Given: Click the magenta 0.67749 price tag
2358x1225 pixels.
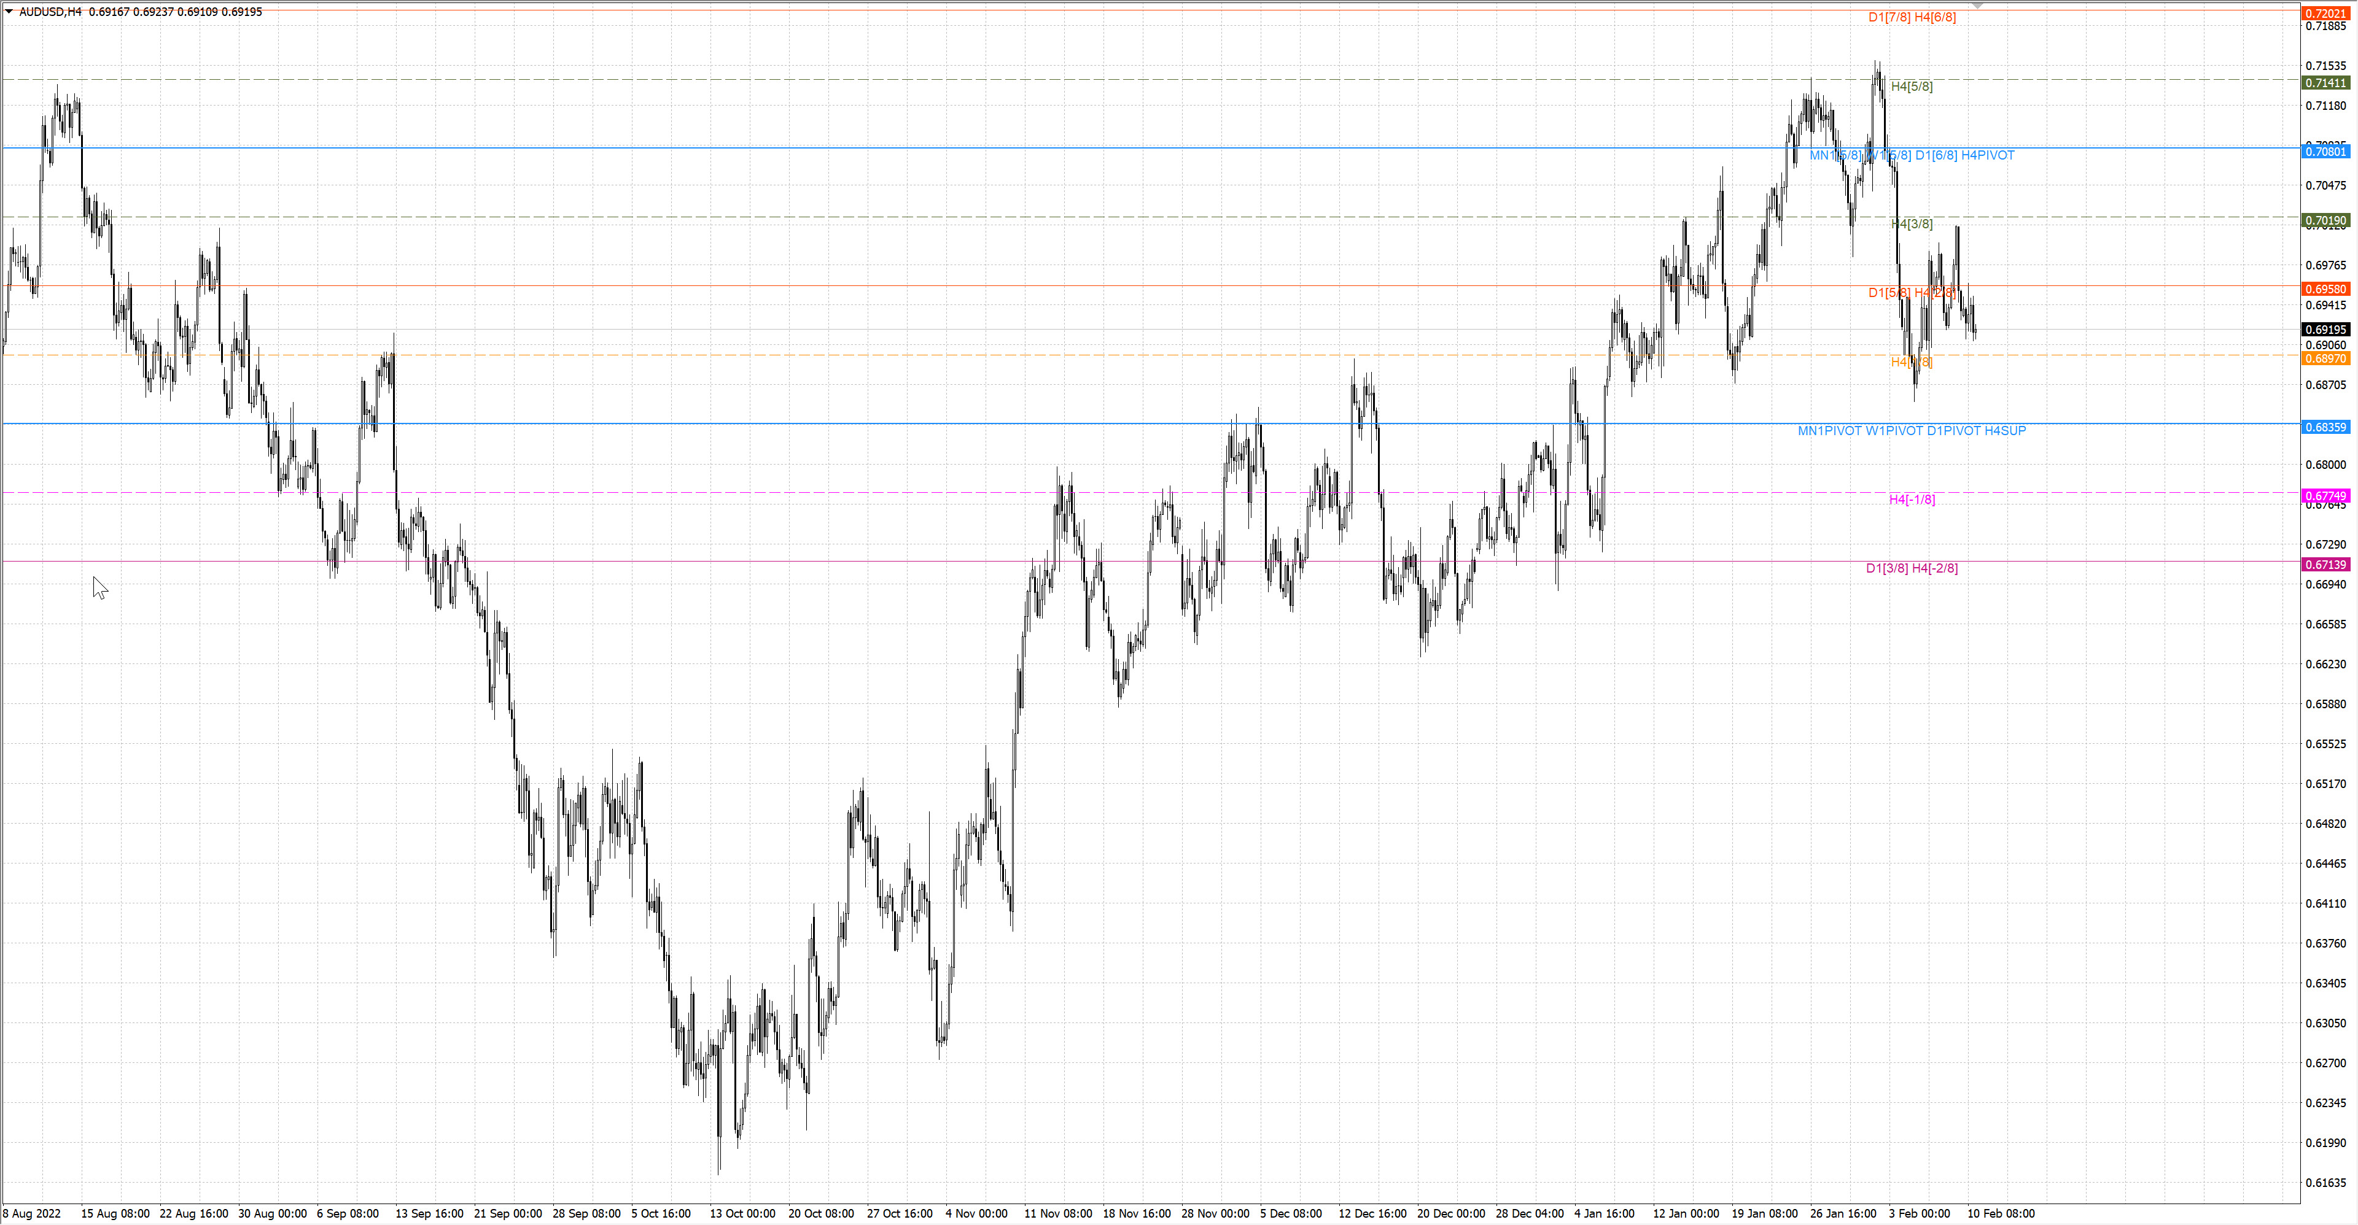Looking at the screenshot, I should pyautogui.click(x=2325, y=496).
